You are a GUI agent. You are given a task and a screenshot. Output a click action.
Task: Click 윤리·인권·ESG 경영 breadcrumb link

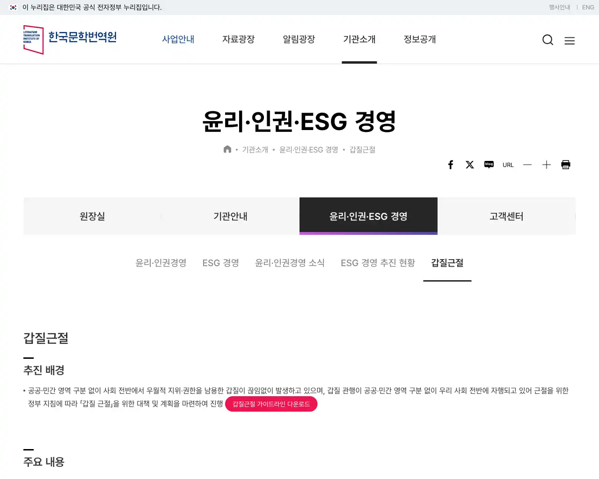pyautogui.click(x=309, y=150)
